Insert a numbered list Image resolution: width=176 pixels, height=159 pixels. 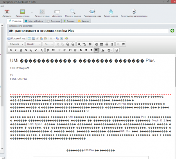[x=48, y=50]
